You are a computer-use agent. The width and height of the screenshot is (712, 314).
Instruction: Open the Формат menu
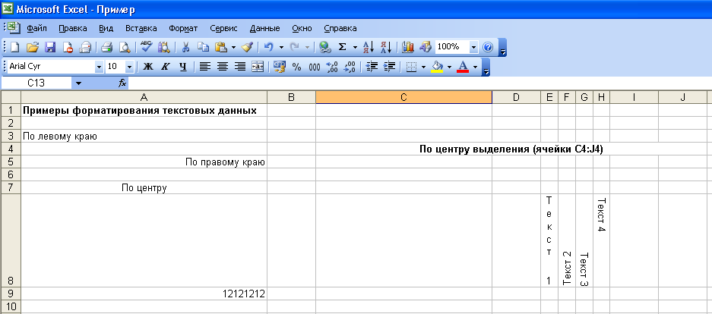[x=183, y=28]
